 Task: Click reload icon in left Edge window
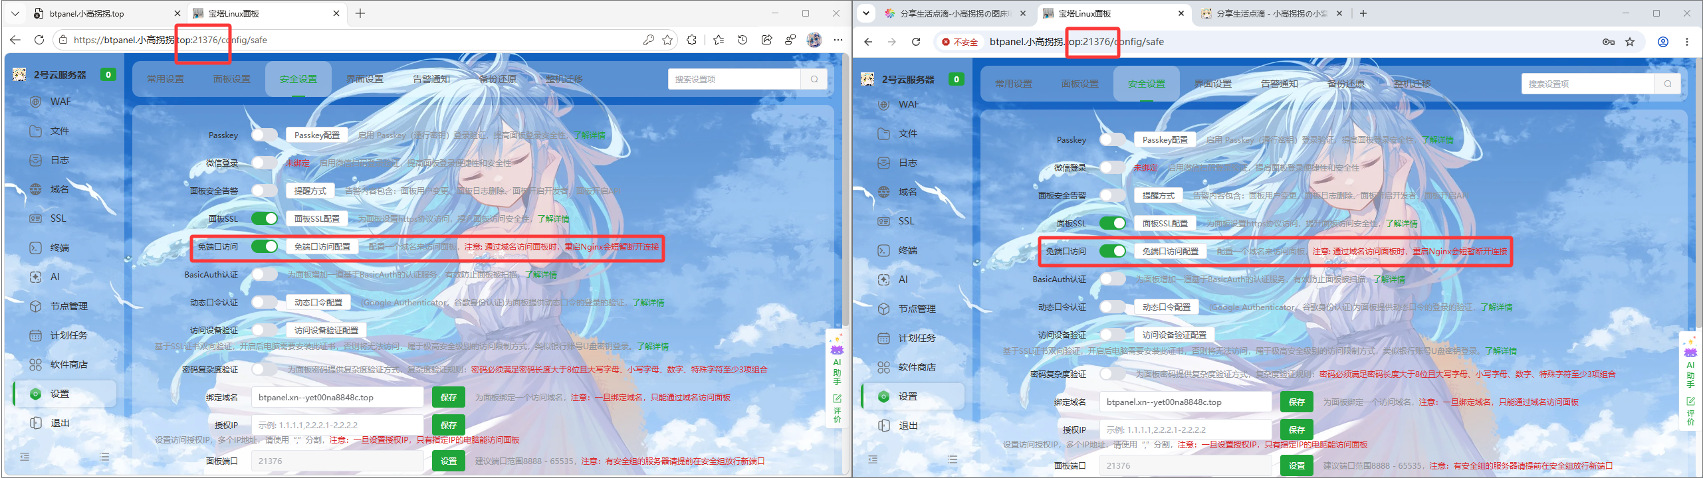pyautogui.click(x=39, y=40)
